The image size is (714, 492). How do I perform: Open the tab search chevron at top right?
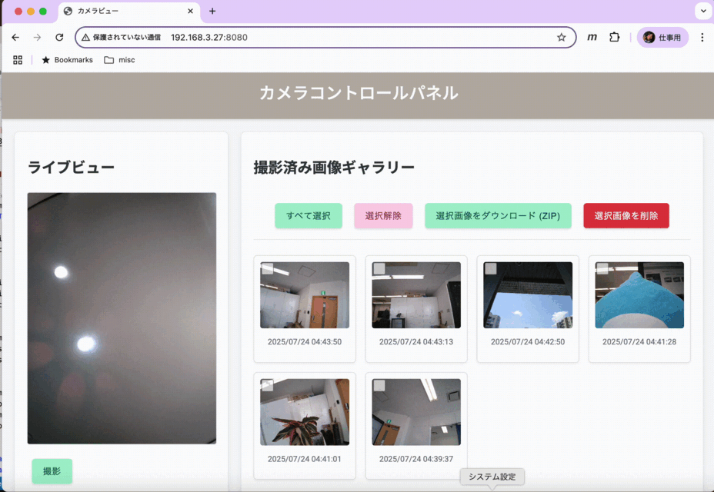tap(702, 11)
